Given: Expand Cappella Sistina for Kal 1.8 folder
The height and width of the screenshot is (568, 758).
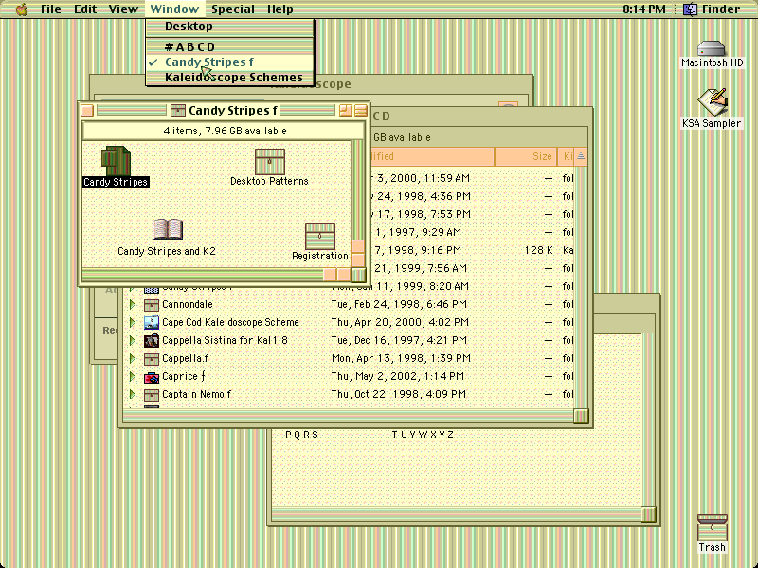Looking at the screenshot, I should click(x=132, y=340).
